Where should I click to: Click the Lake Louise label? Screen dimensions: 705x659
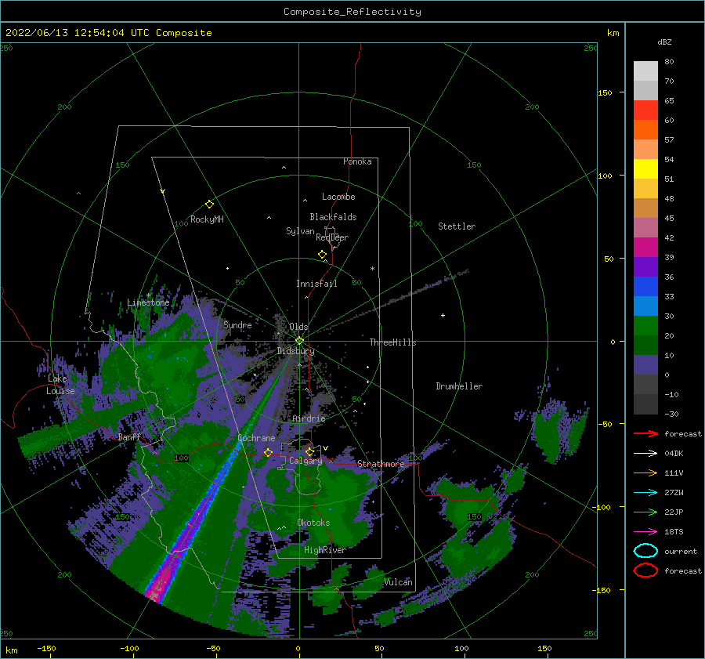(x=60, y=385)
